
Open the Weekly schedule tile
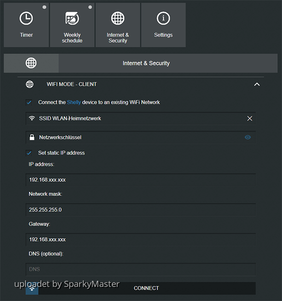click(x=72, y=25)
